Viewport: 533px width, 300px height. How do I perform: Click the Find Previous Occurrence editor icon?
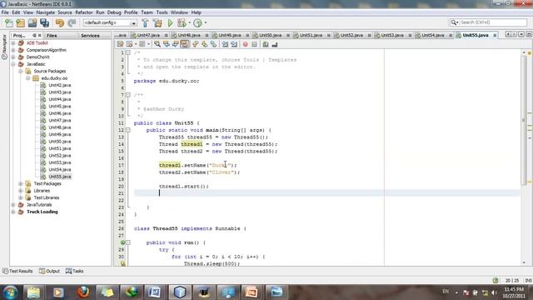pos(167,44)
